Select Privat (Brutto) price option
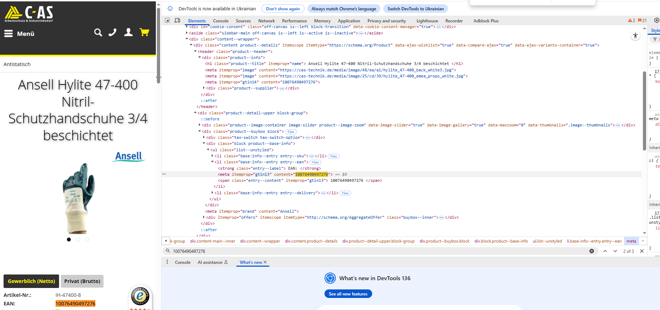660x310 pixels. (x=82, y=281)
